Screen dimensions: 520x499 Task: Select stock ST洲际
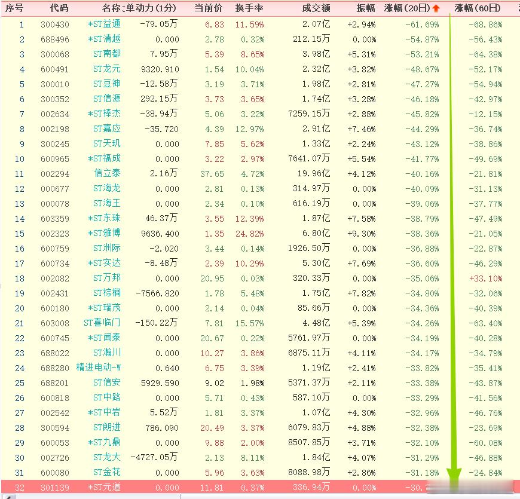tap(107, 248)
